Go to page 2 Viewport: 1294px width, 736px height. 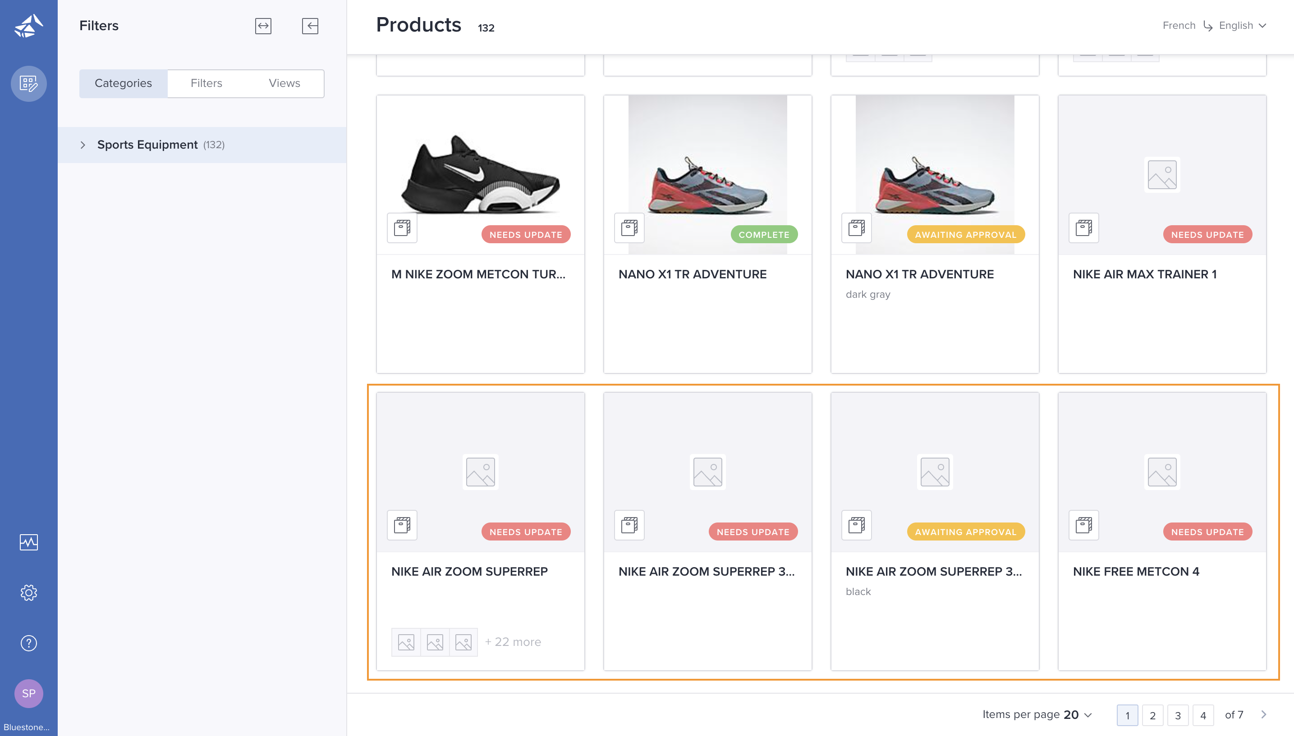pos(1152,715)
